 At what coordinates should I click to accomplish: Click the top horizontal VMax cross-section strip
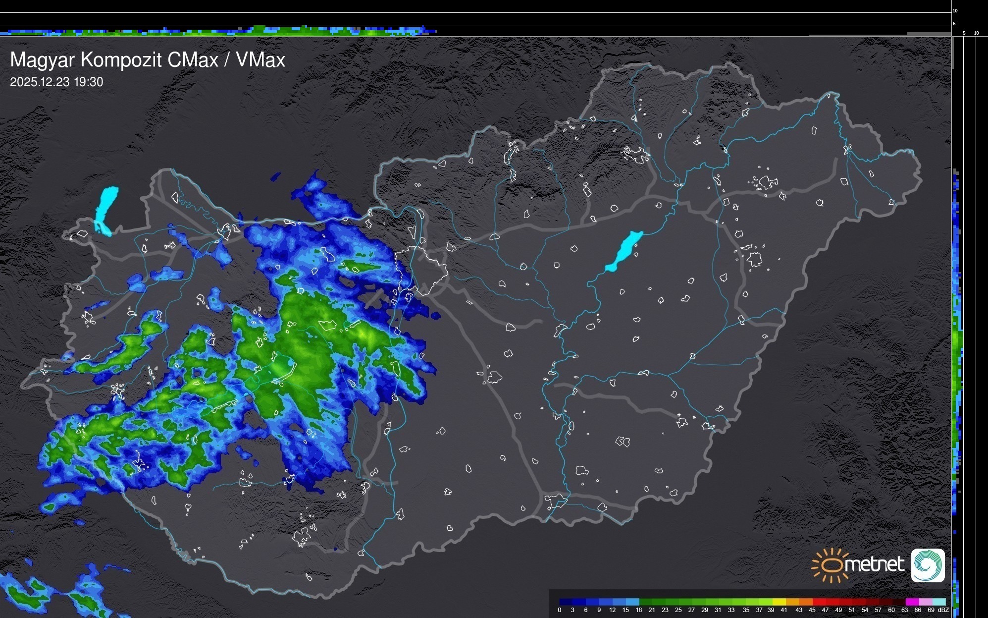[218, 31]
